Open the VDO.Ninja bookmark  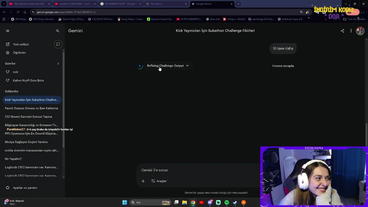18,19
